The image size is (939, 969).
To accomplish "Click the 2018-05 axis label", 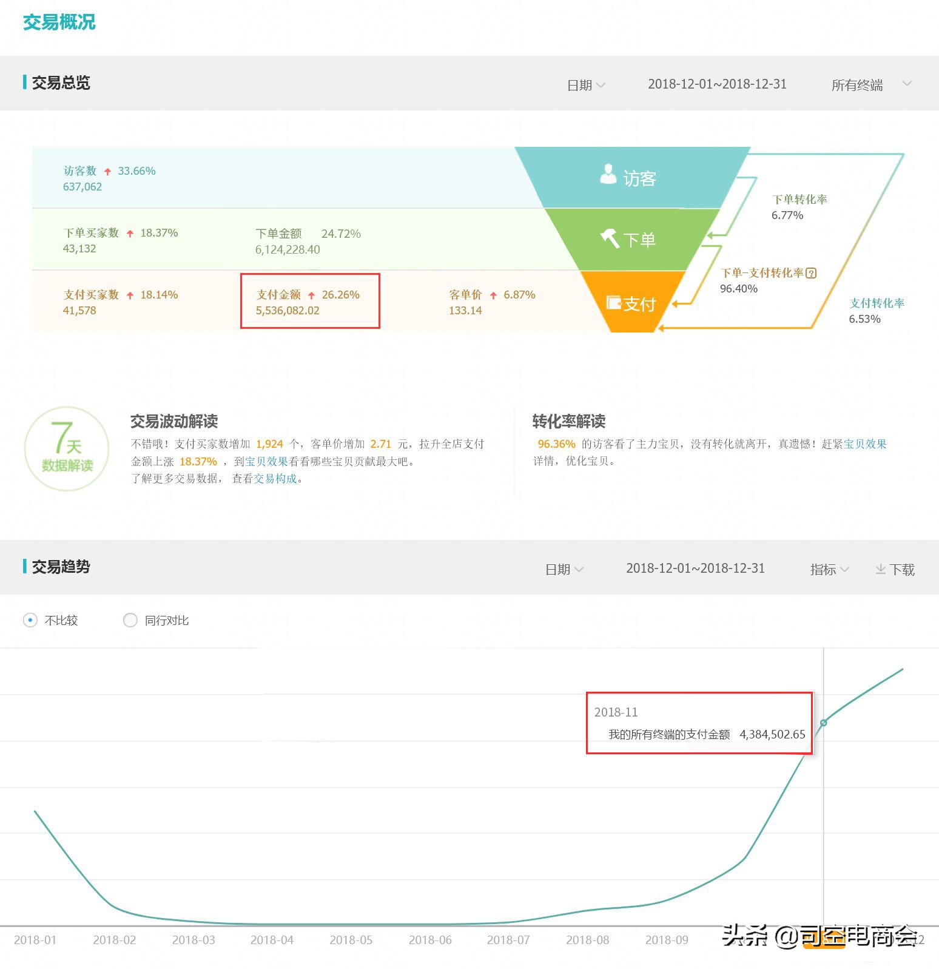I will [x=351, y=940].
